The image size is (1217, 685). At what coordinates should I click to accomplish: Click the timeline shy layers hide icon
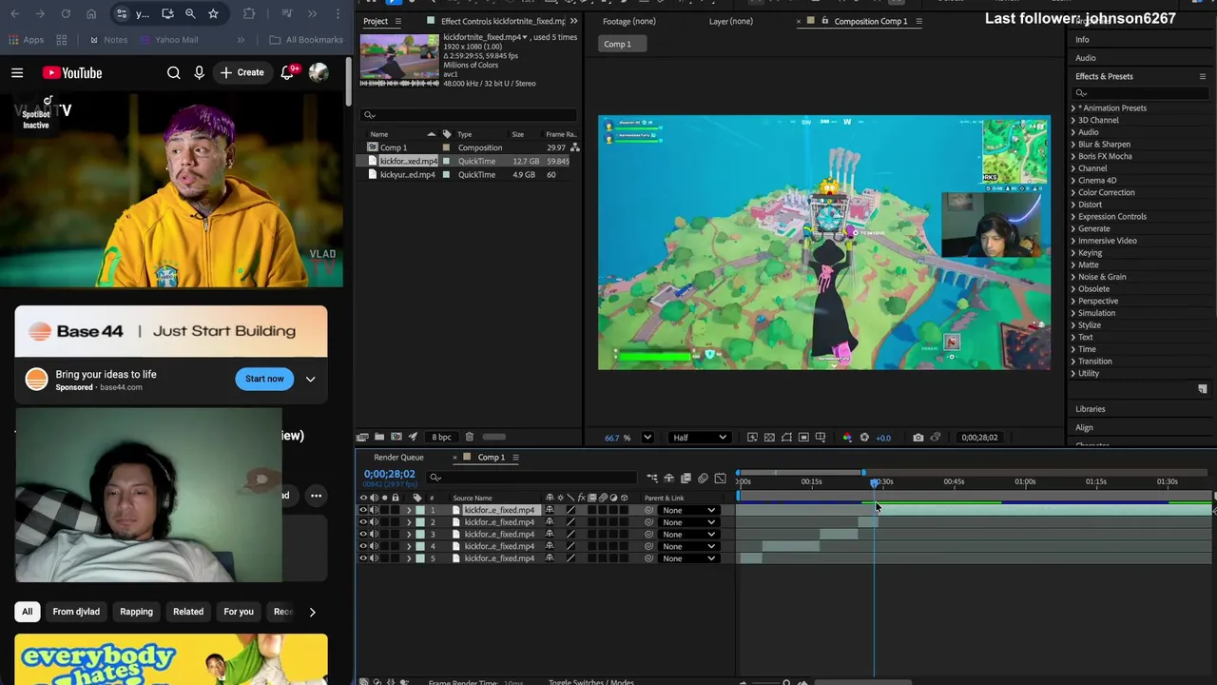[668, 478]
